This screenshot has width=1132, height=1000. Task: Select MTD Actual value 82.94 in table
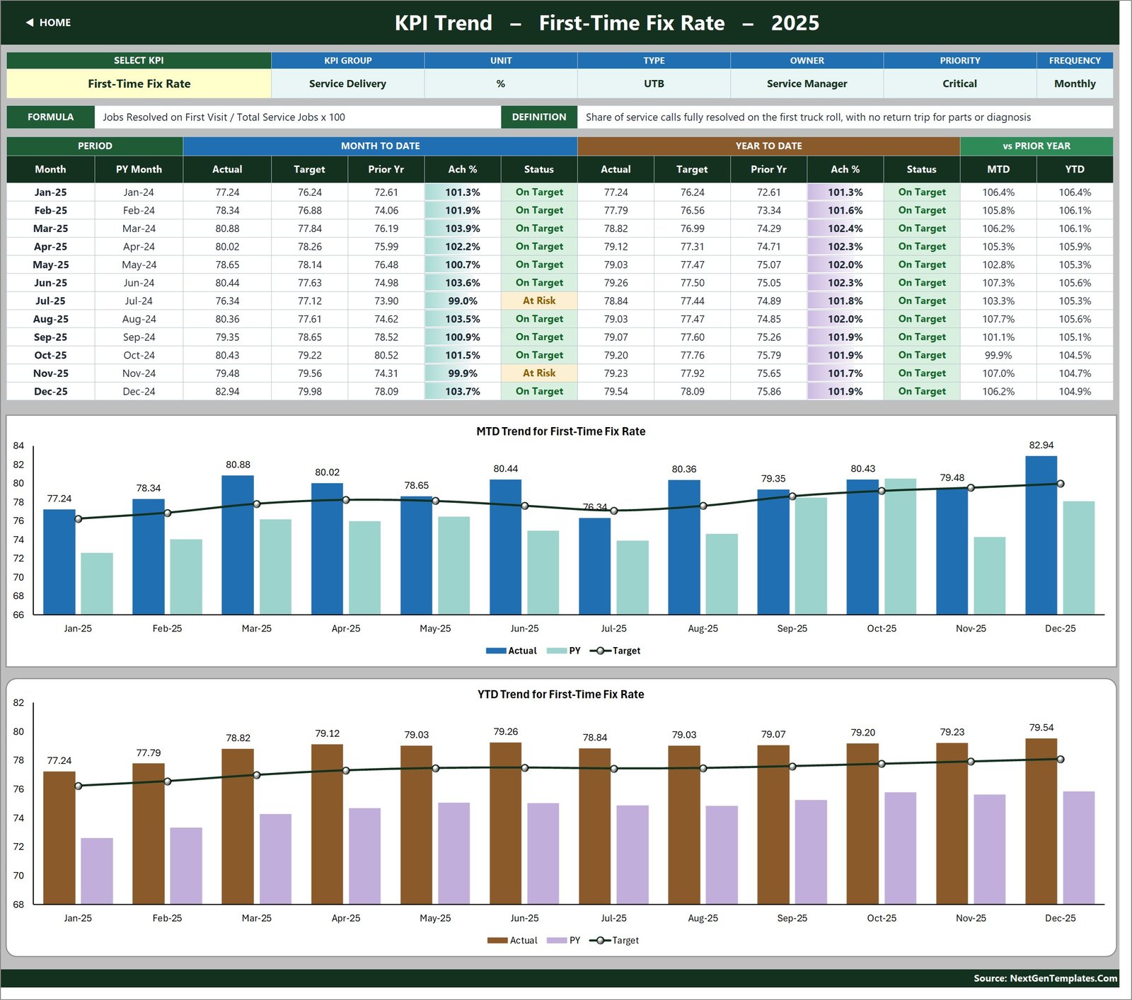(227, 391)
